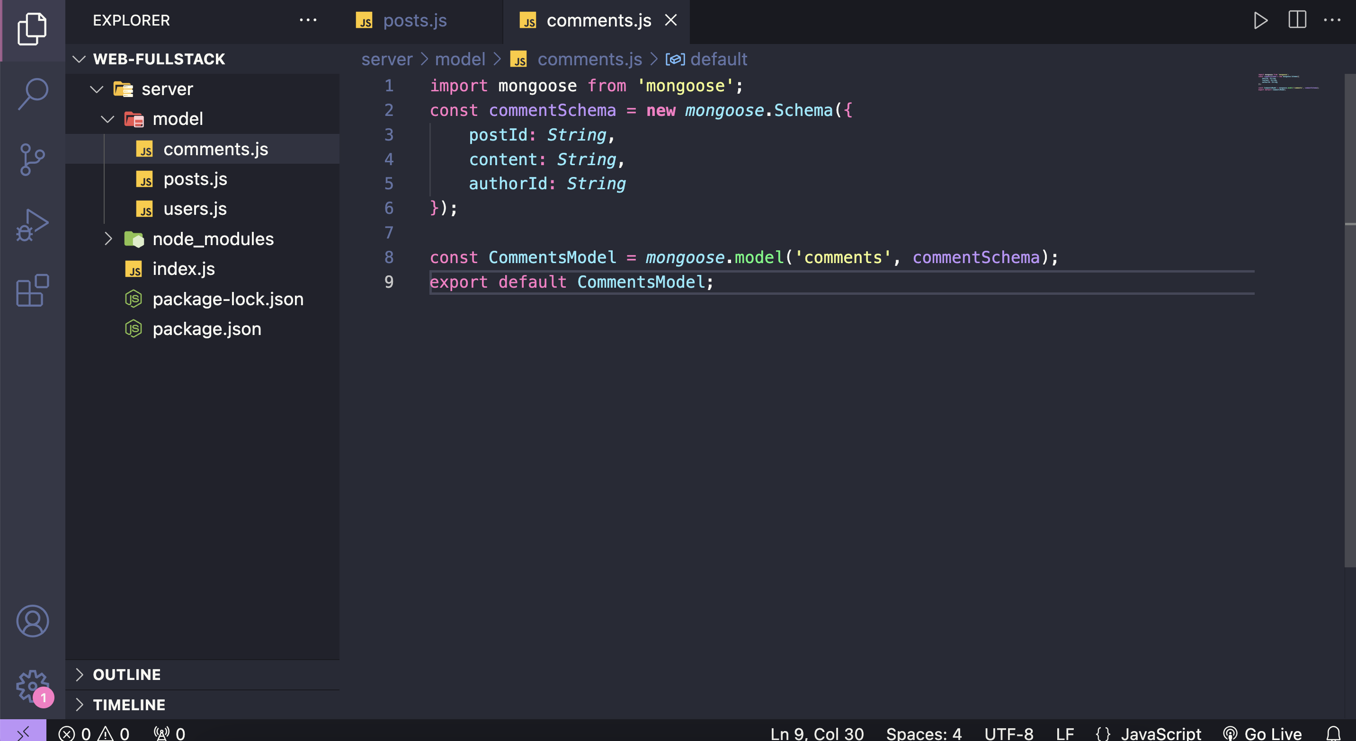Screen dimensions: 1356x741
Task: Expand the TIMELINE section
Action: click(129, 704)
